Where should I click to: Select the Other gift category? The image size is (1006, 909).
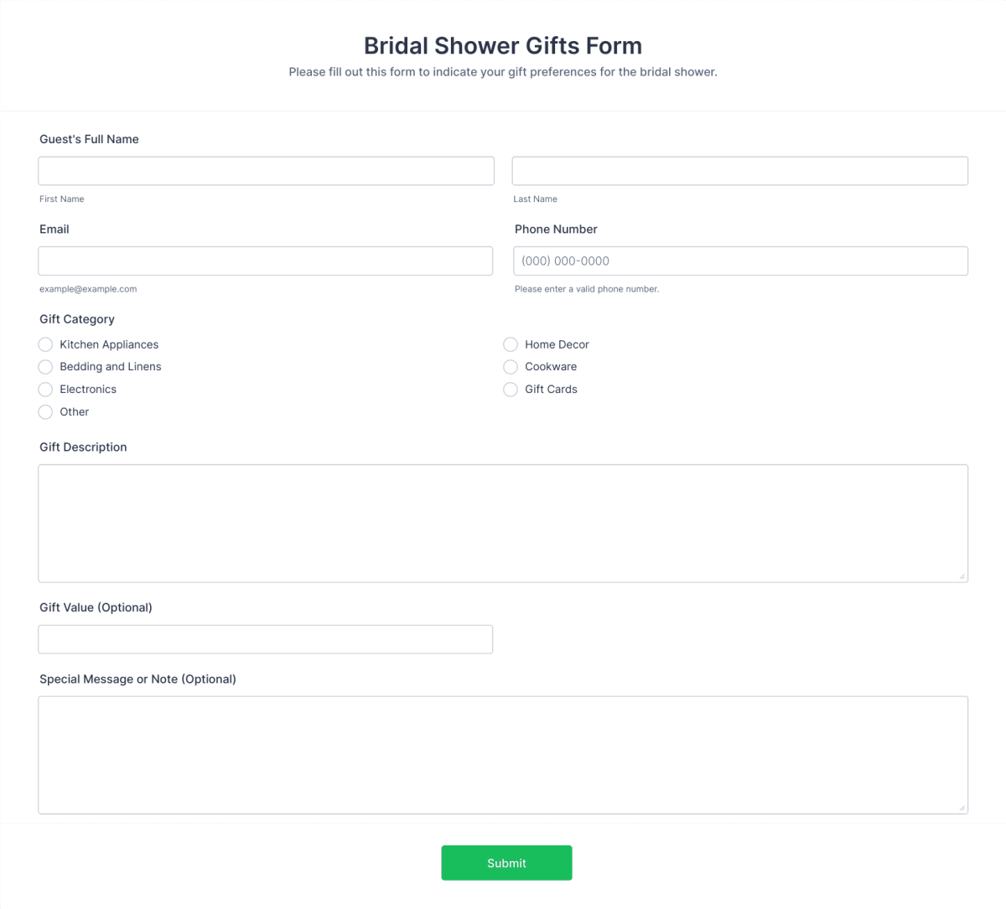pos(45,411)
